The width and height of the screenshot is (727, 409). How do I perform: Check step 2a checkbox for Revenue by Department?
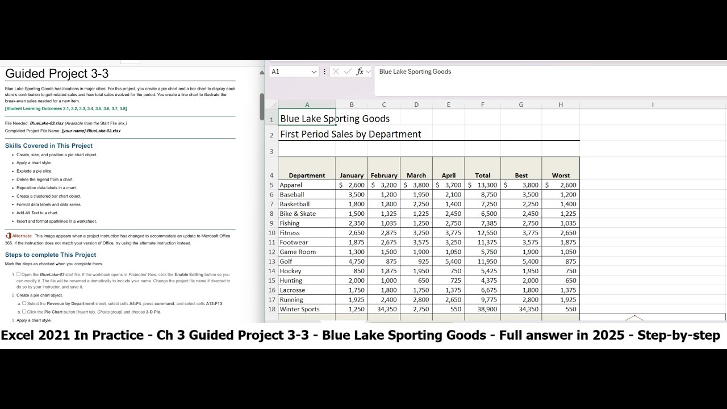tap(24, 303)
